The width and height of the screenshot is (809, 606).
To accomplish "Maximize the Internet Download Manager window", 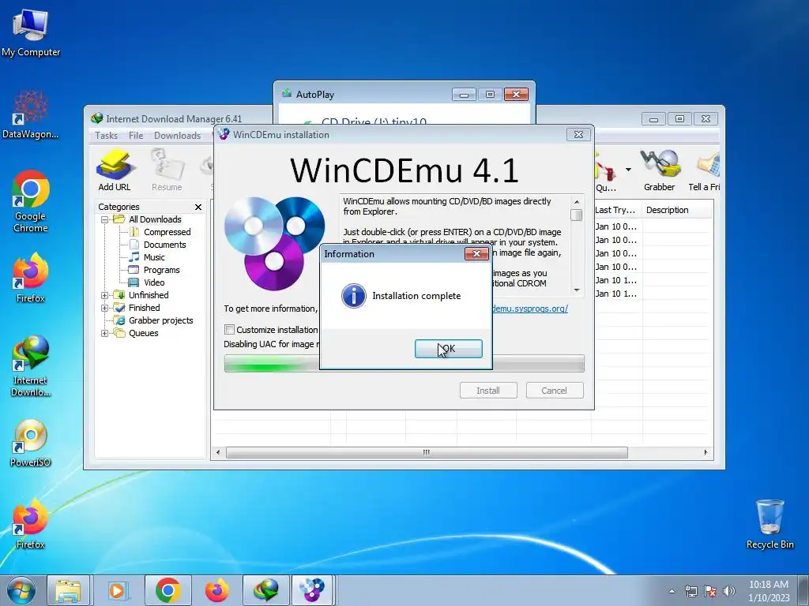I will pos(679,119).
